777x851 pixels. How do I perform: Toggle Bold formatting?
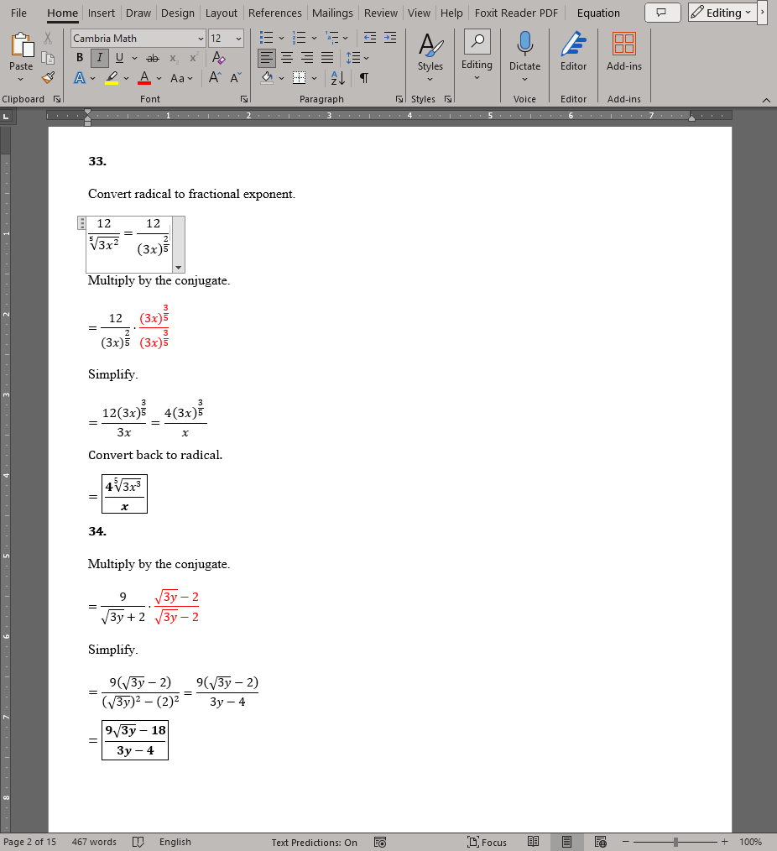click(x=80, y=58)
